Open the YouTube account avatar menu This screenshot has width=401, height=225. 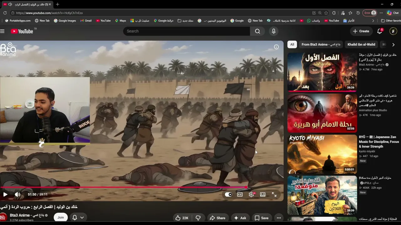393,31
